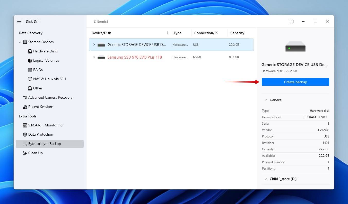Collapse the General details section

[266, 100]
